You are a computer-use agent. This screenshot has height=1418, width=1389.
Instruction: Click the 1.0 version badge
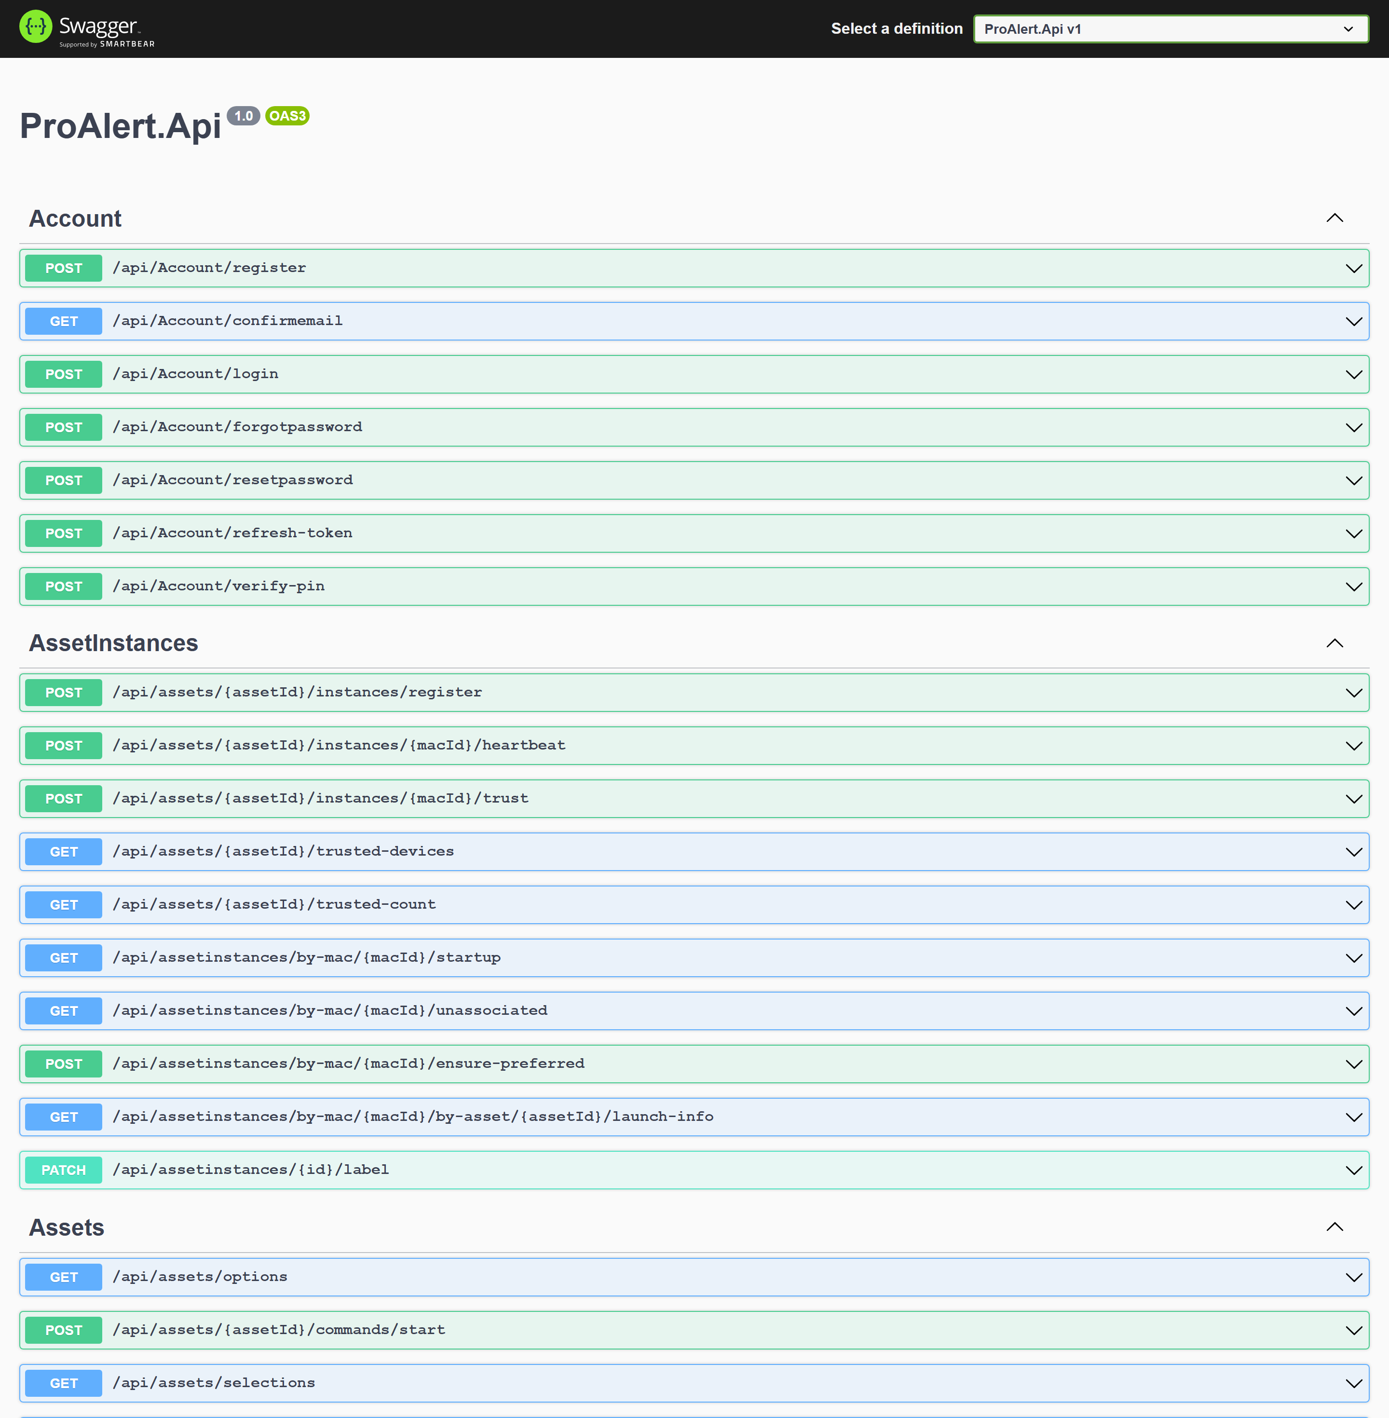244,116
